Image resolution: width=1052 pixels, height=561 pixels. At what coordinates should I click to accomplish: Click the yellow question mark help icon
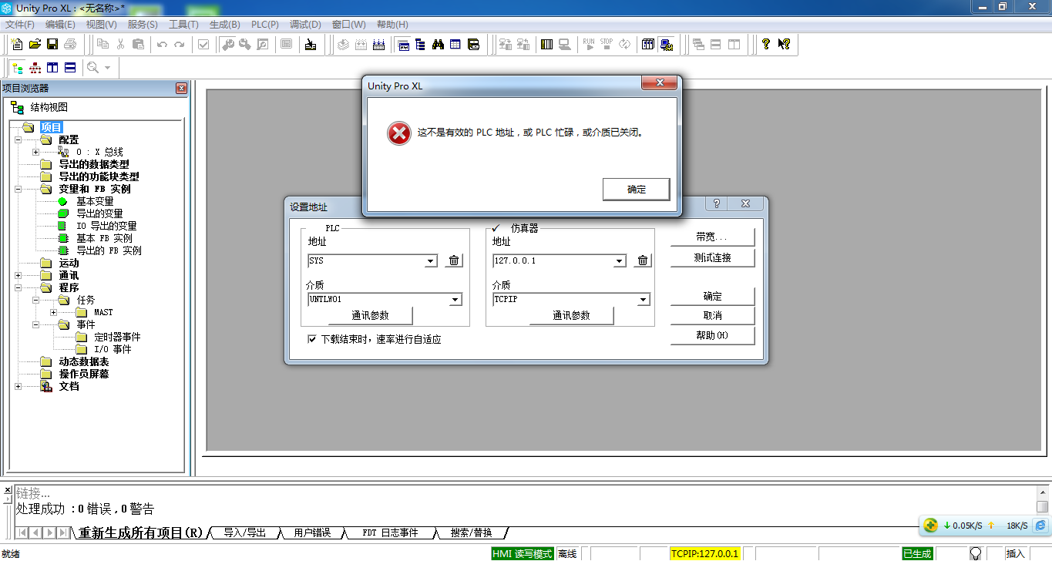(765, 45)
